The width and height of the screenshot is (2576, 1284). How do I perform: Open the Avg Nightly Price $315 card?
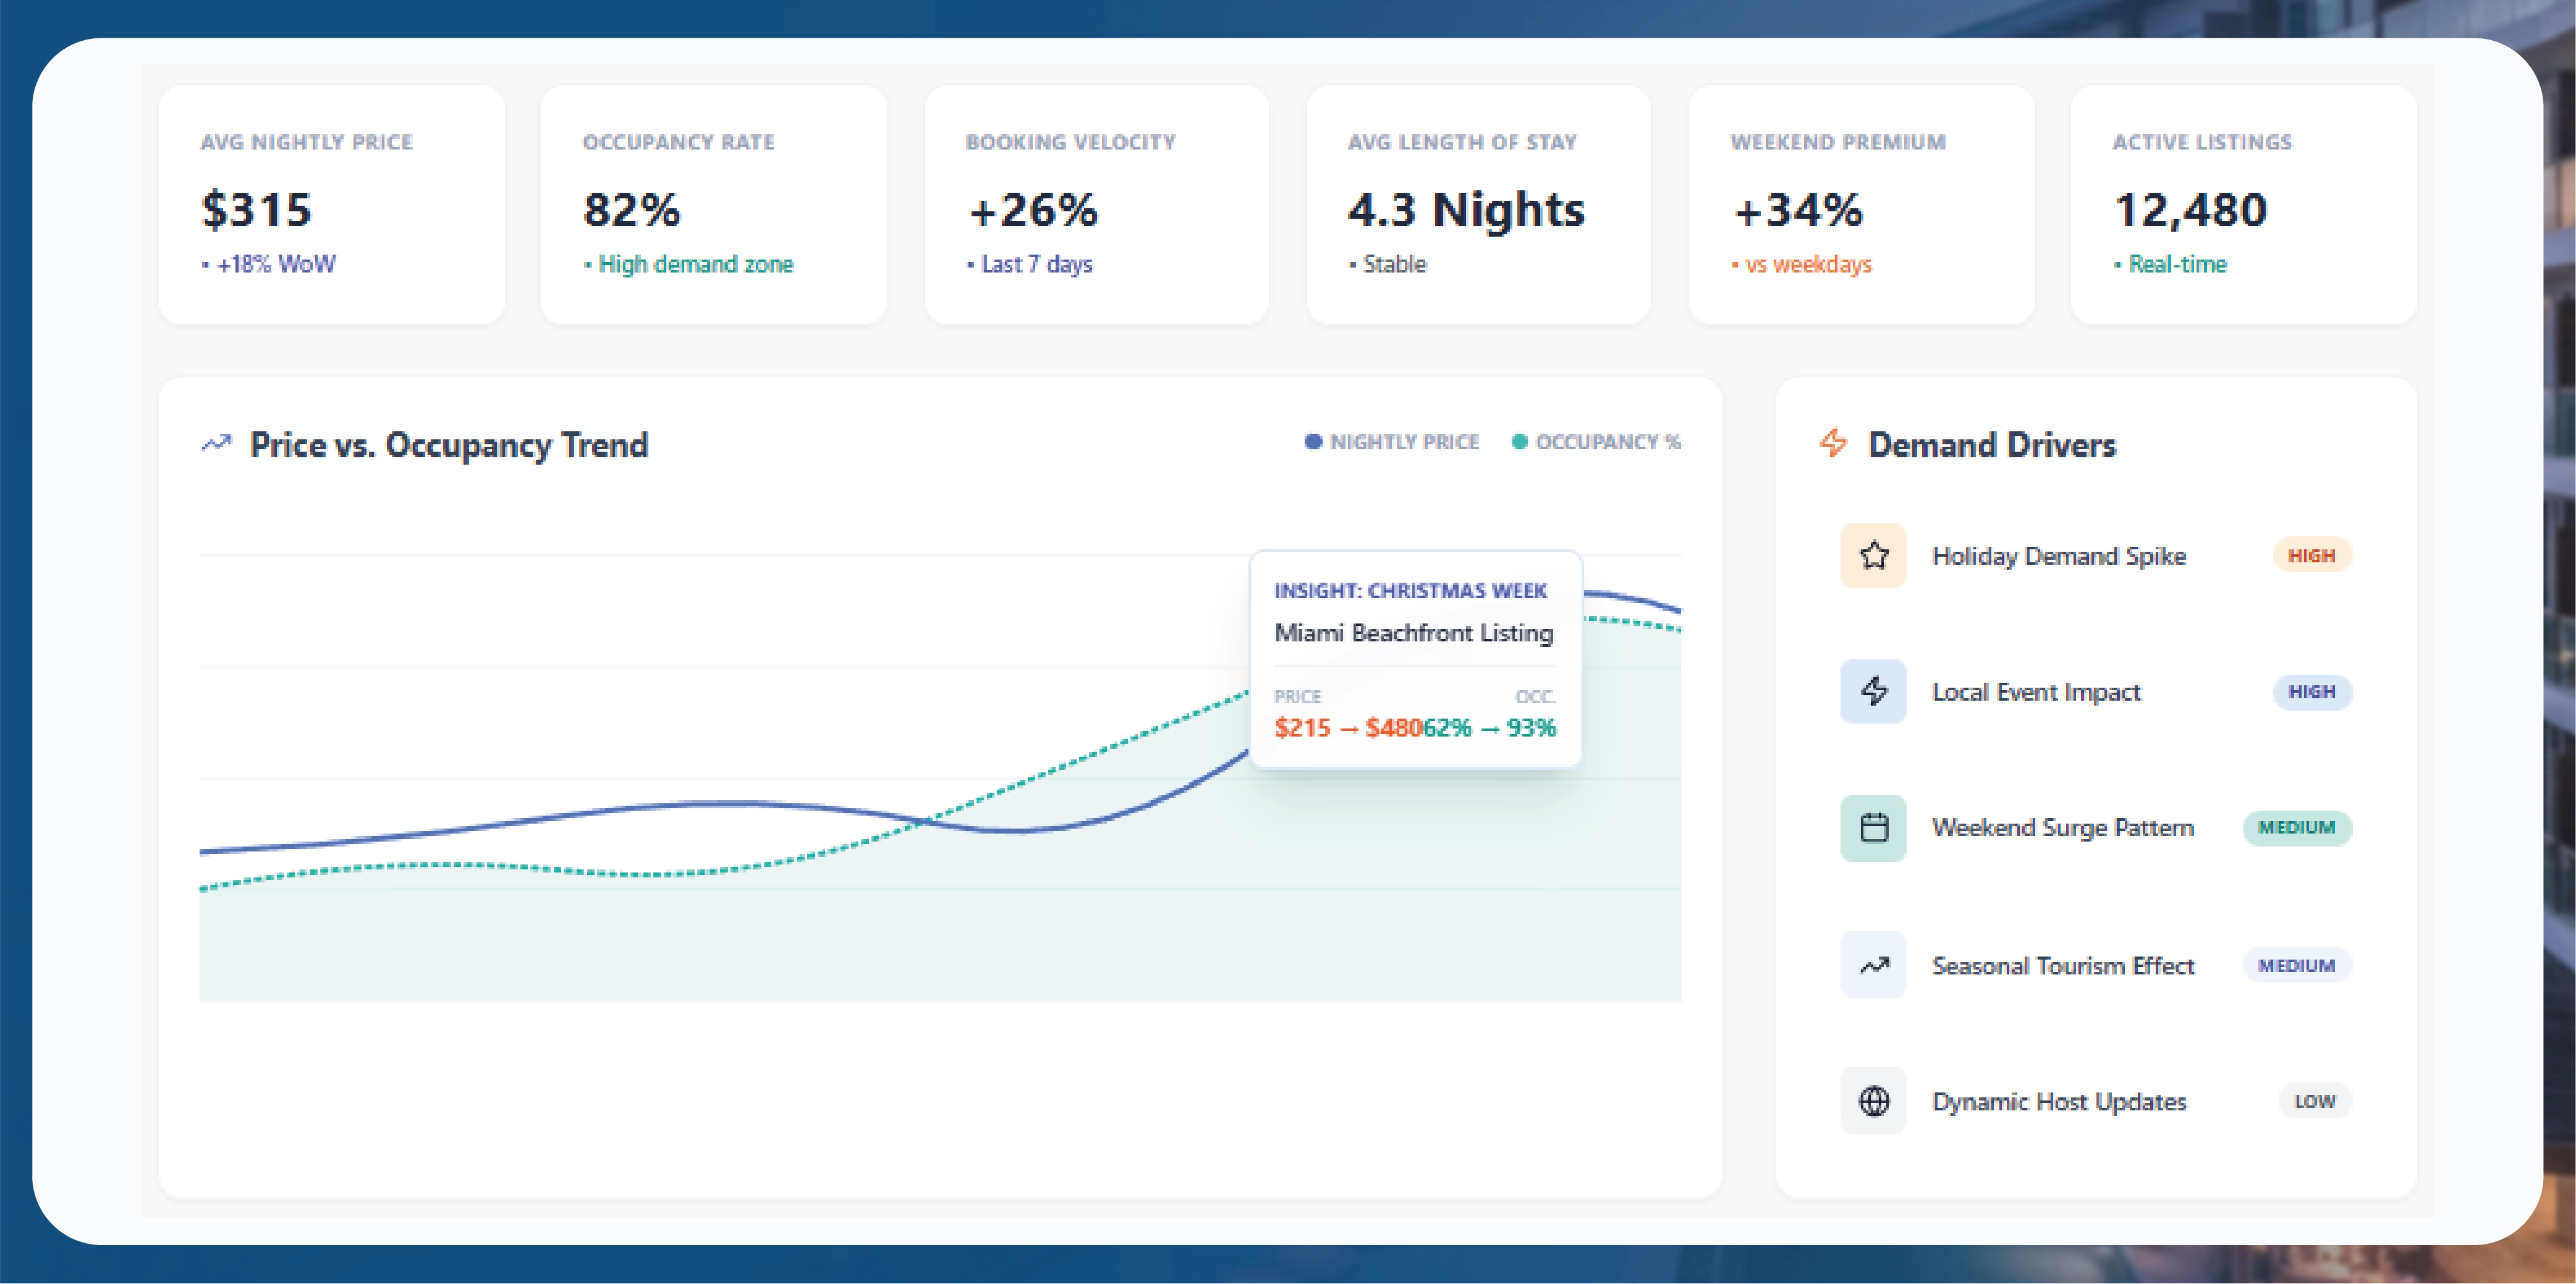(331, 205)
